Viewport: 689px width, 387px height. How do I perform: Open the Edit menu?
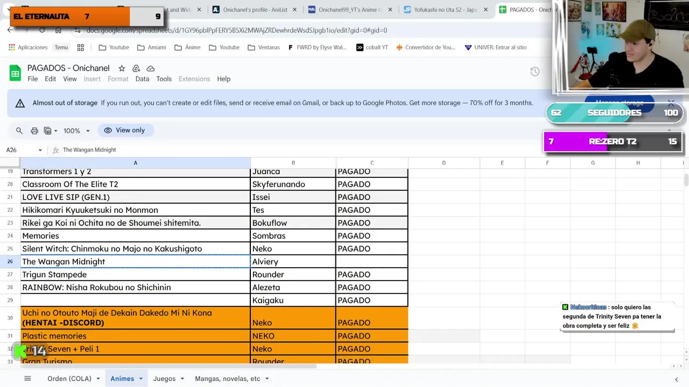click(50, 79)
